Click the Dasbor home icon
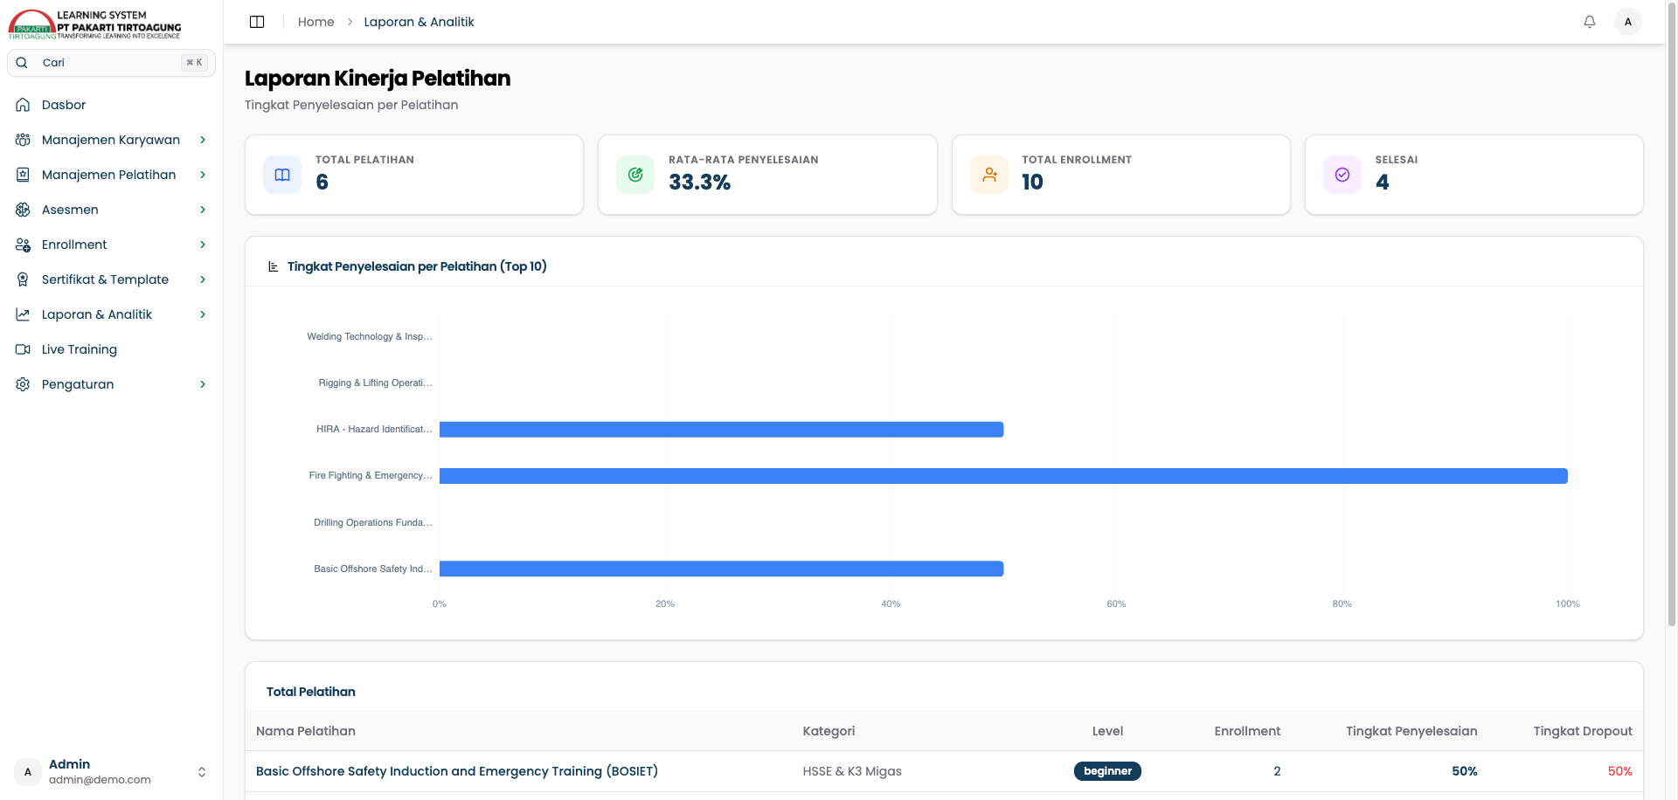The width and height of the screenshot is (1678, 800). click(x=23, y=105)
